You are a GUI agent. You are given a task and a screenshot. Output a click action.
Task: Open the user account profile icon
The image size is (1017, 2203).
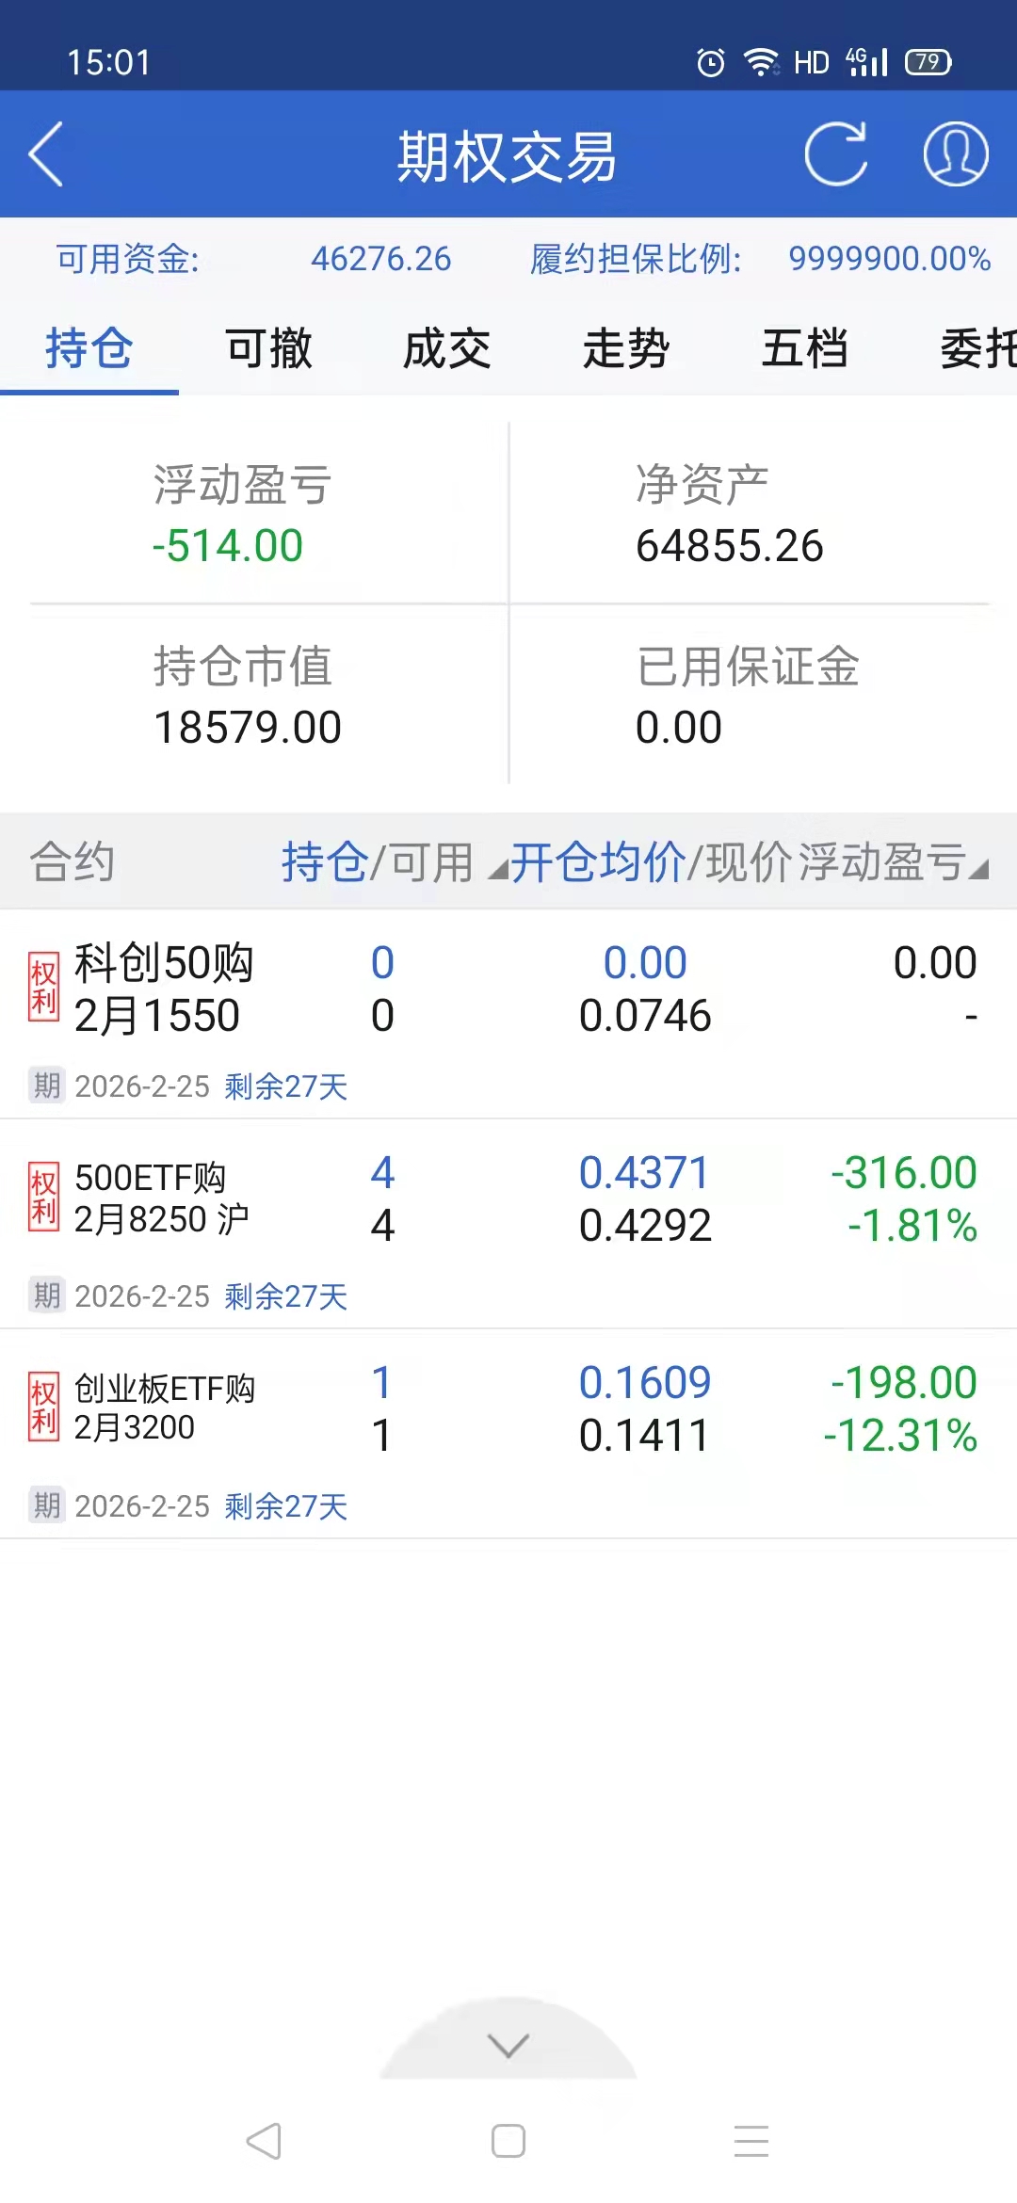coord(955,154)
